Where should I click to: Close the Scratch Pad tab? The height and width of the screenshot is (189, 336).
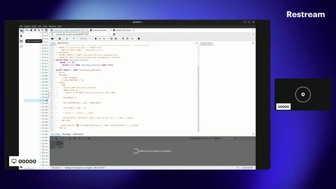(x=212, y=43)
